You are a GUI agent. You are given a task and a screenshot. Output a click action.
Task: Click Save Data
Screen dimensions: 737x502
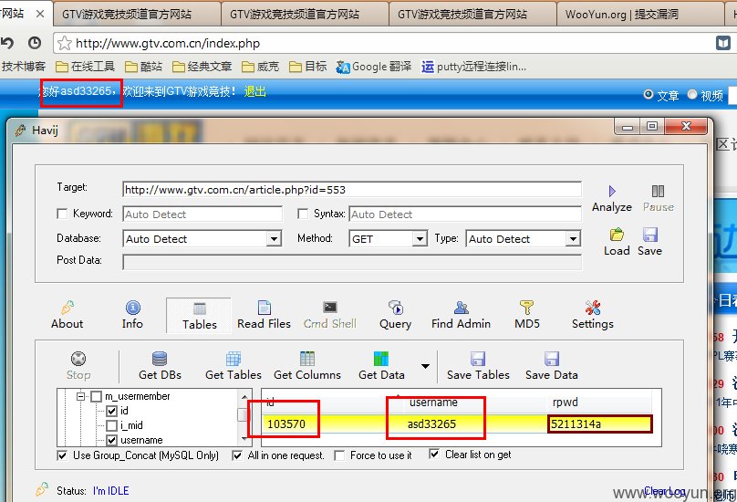click(551, 366)
